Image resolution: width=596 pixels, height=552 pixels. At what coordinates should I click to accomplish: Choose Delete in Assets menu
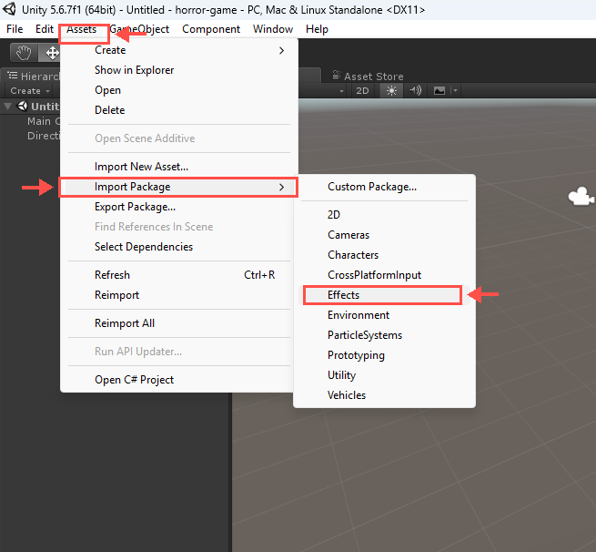[179, 110]
